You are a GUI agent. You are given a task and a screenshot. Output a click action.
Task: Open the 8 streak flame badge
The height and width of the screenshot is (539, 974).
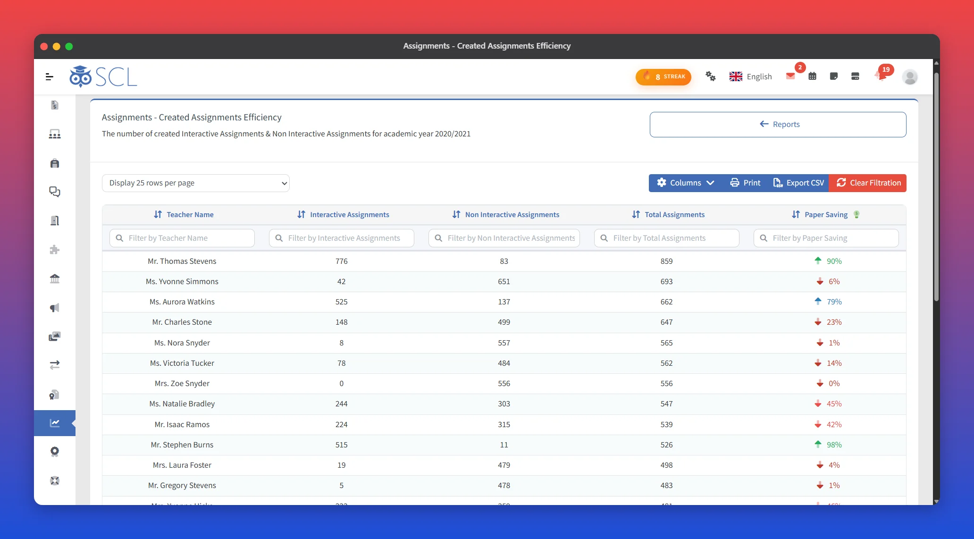pos(663,76)
